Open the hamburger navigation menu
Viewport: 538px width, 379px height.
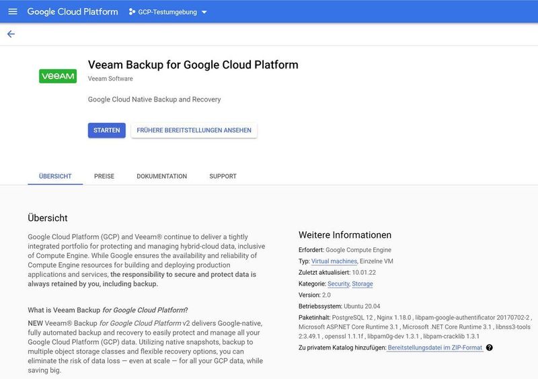(x=13, y=11)
